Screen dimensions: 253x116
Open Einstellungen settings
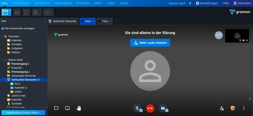click(207, 3)
